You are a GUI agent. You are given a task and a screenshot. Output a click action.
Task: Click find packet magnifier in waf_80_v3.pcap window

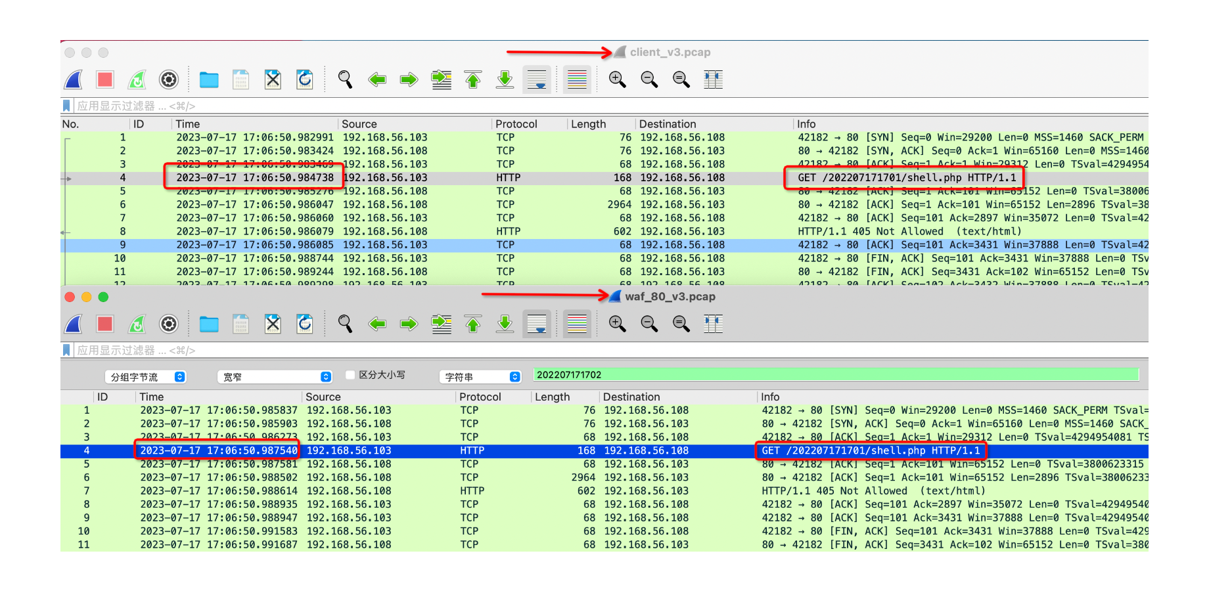tap(345, 324)
